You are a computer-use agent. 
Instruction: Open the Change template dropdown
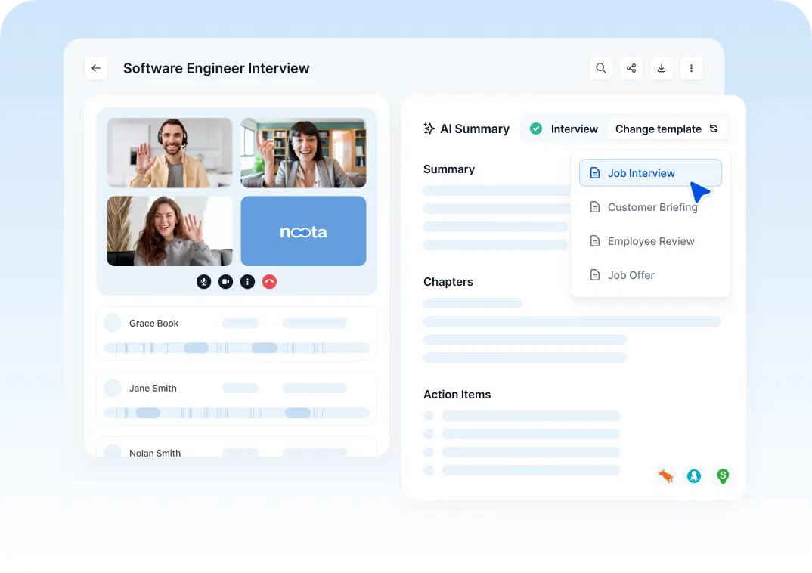click(x=667, y=129)
